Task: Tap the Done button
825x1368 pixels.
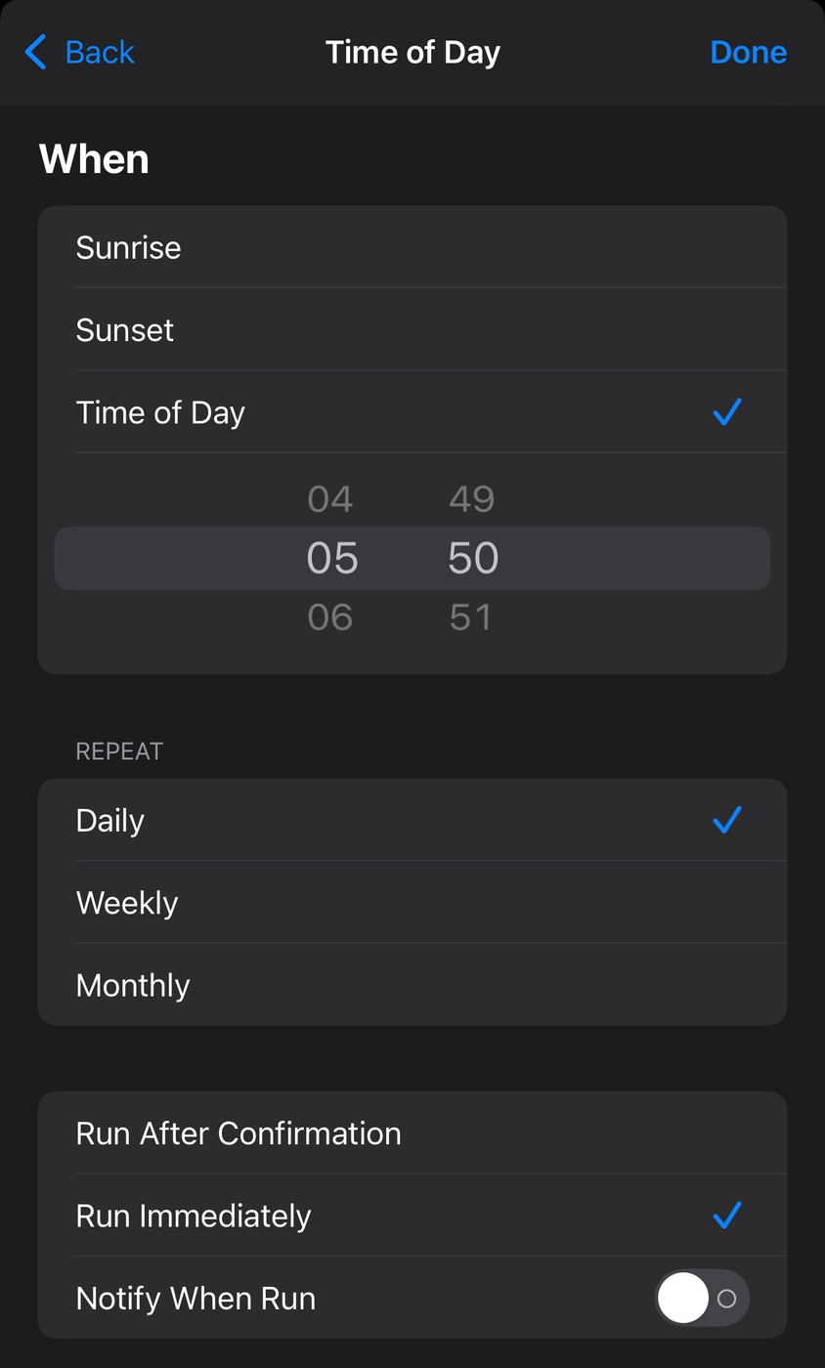Action: pyautogui.click(x=748, y=52)
